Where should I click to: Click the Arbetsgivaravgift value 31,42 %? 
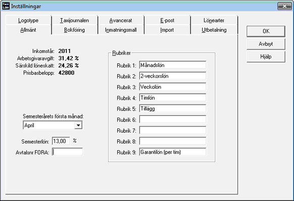pos(68,58)
